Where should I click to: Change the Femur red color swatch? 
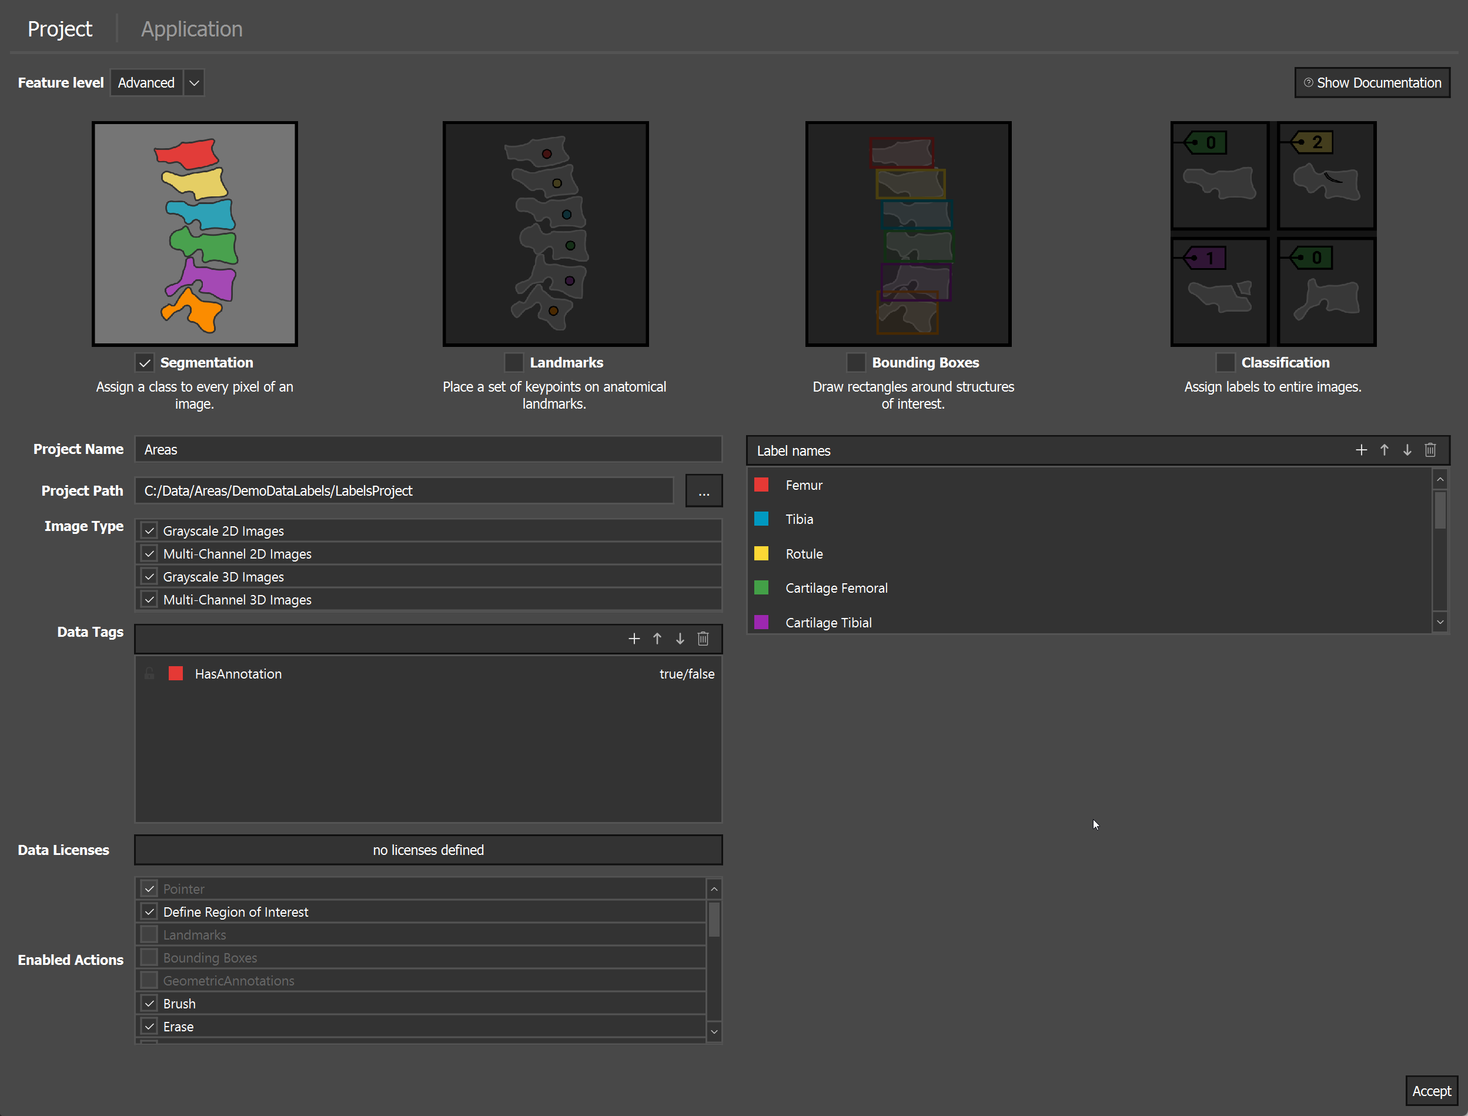761,485
